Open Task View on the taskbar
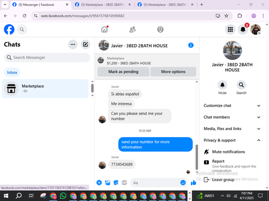The height and width of the screenshot is (201, 269). 31,196
